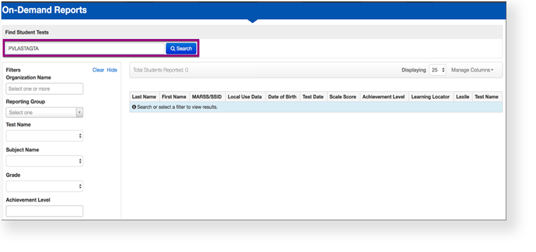Image resolution: width=536 pixels, height=252 pixels.
Task: Sort by the Scale Score column
Action: tap(343, 97)
